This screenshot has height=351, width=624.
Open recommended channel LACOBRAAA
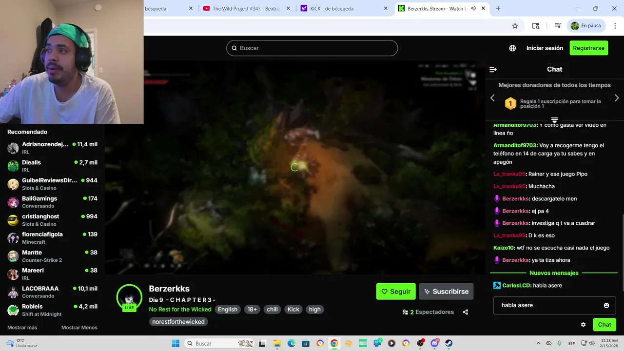(52, 292)
